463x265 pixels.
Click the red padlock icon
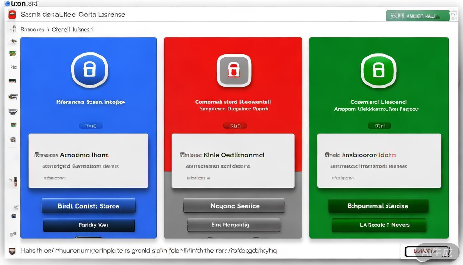tap(234, 70)
